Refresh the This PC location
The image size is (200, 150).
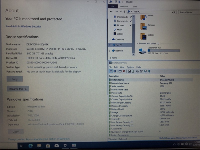pos(175,12)
